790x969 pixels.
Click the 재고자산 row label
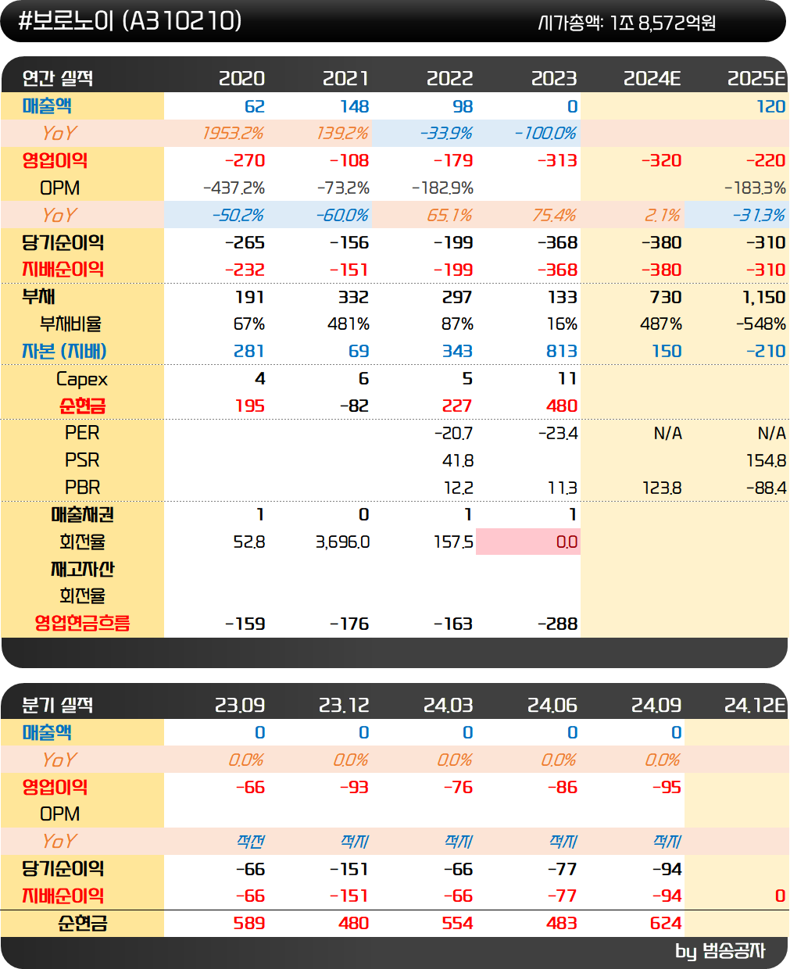pos(82,569)
